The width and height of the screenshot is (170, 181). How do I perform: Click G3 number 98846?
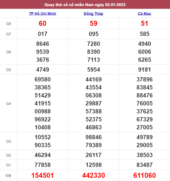tap(93, 137)
